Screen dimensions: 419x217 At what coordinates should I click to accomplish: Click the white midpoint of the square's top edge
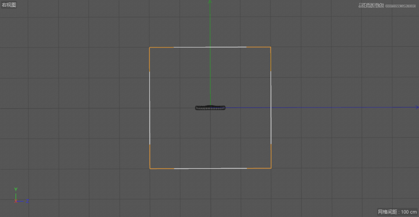coord(210,47)
